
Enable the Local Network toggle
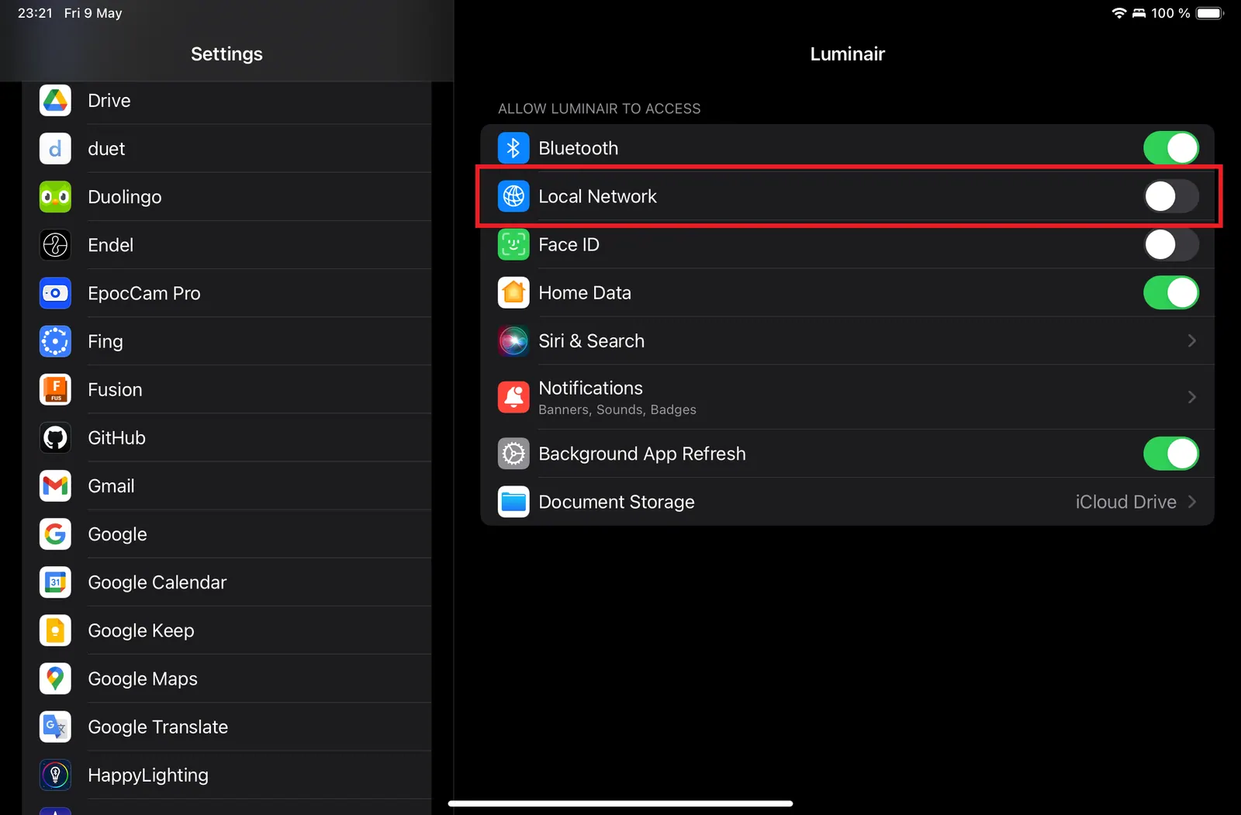1171,196
